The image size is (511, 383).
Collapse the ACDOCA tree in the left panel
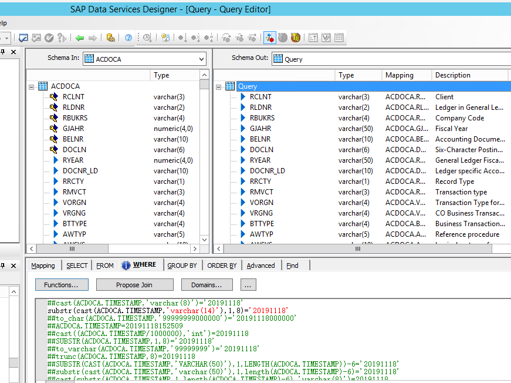pyautogui.click(x=31, y=86)
